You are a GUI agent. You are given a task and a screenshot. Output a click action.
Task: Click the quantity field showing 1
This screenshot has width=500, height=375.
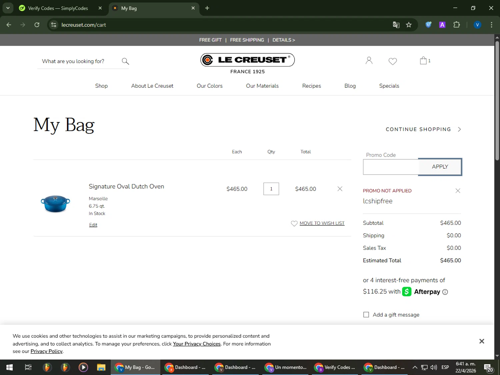(271, 189)
